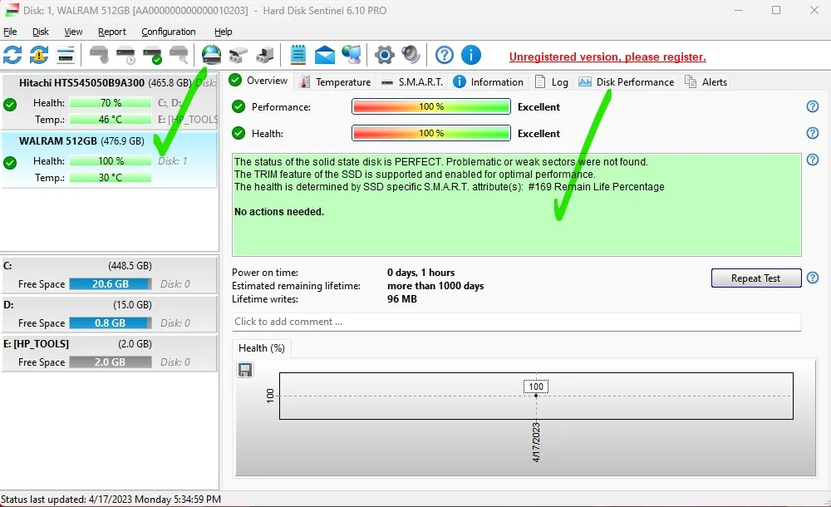The width and height of the screenshot is (831, 507).
Task: Open the File menu
Action: (10, 32)
